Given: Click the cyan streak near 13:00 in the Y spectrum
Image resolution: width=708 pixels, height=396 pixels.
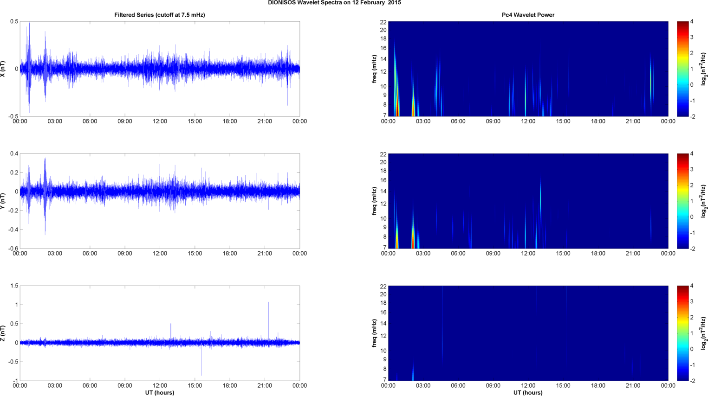Looking at the screenshot, I should (x=540, y=199).
